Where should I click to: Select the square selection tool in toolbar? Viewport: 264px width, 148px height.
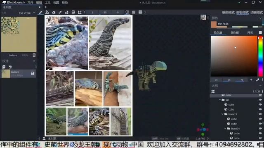(x=80, y=12)
